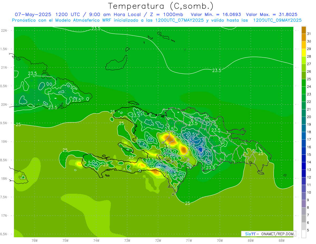Select the 69W longitude axis label

coord(251,241)
